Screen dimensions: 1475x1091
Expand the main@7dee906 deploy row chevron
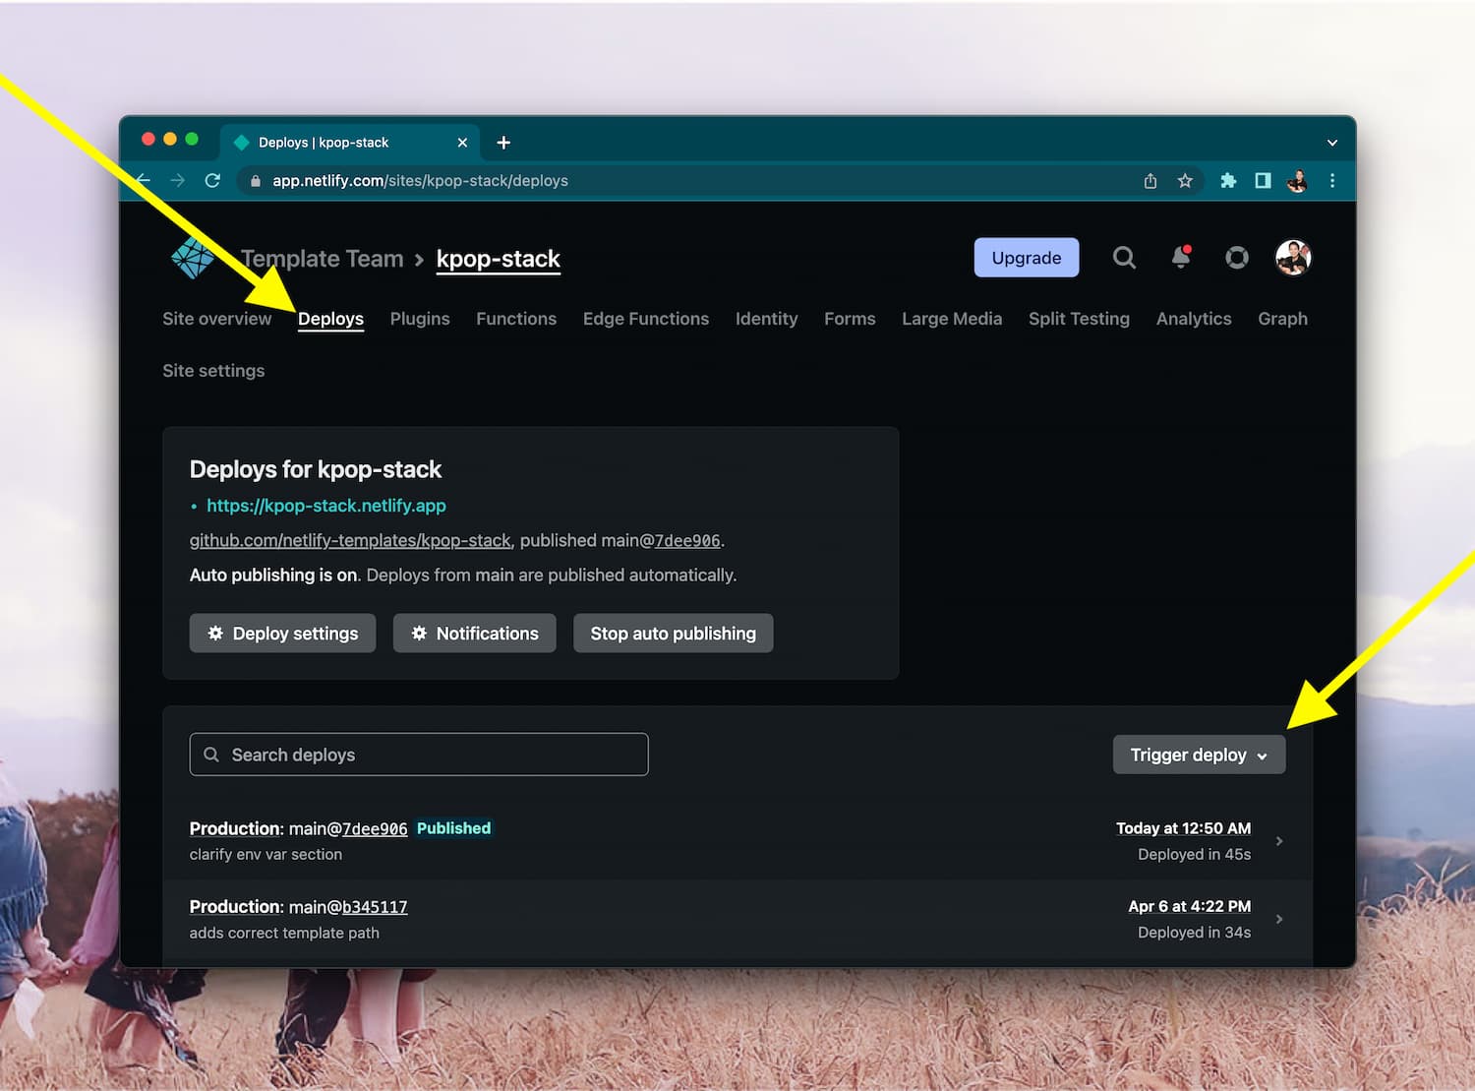tap(1279, 841)
